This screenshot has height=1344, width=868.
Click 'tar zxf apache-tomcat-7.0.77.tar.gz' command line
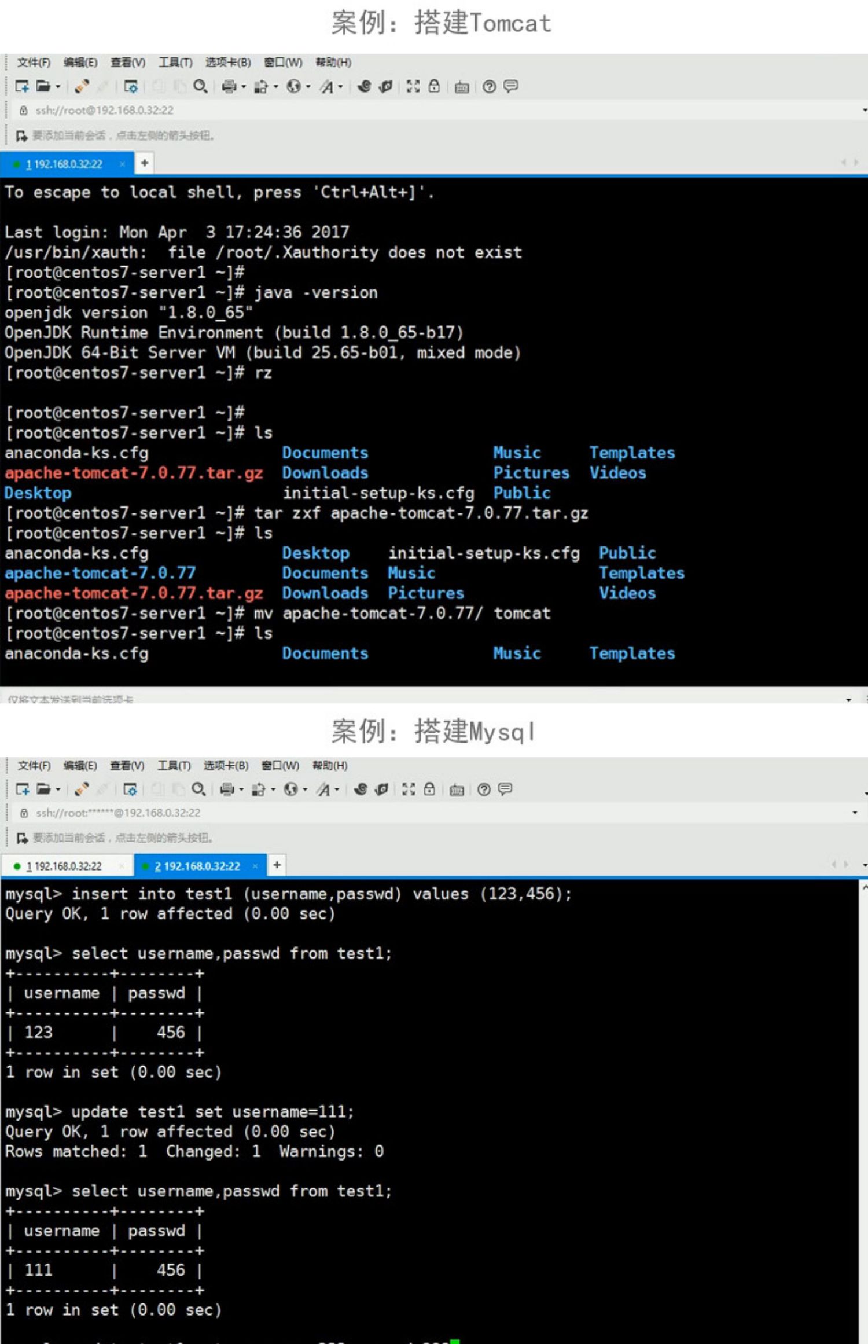(x=296, y=513)
